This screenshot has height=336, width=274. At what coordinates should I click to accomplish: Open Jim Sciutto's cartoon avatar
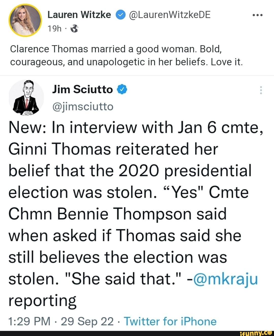(x=27, y=98)
